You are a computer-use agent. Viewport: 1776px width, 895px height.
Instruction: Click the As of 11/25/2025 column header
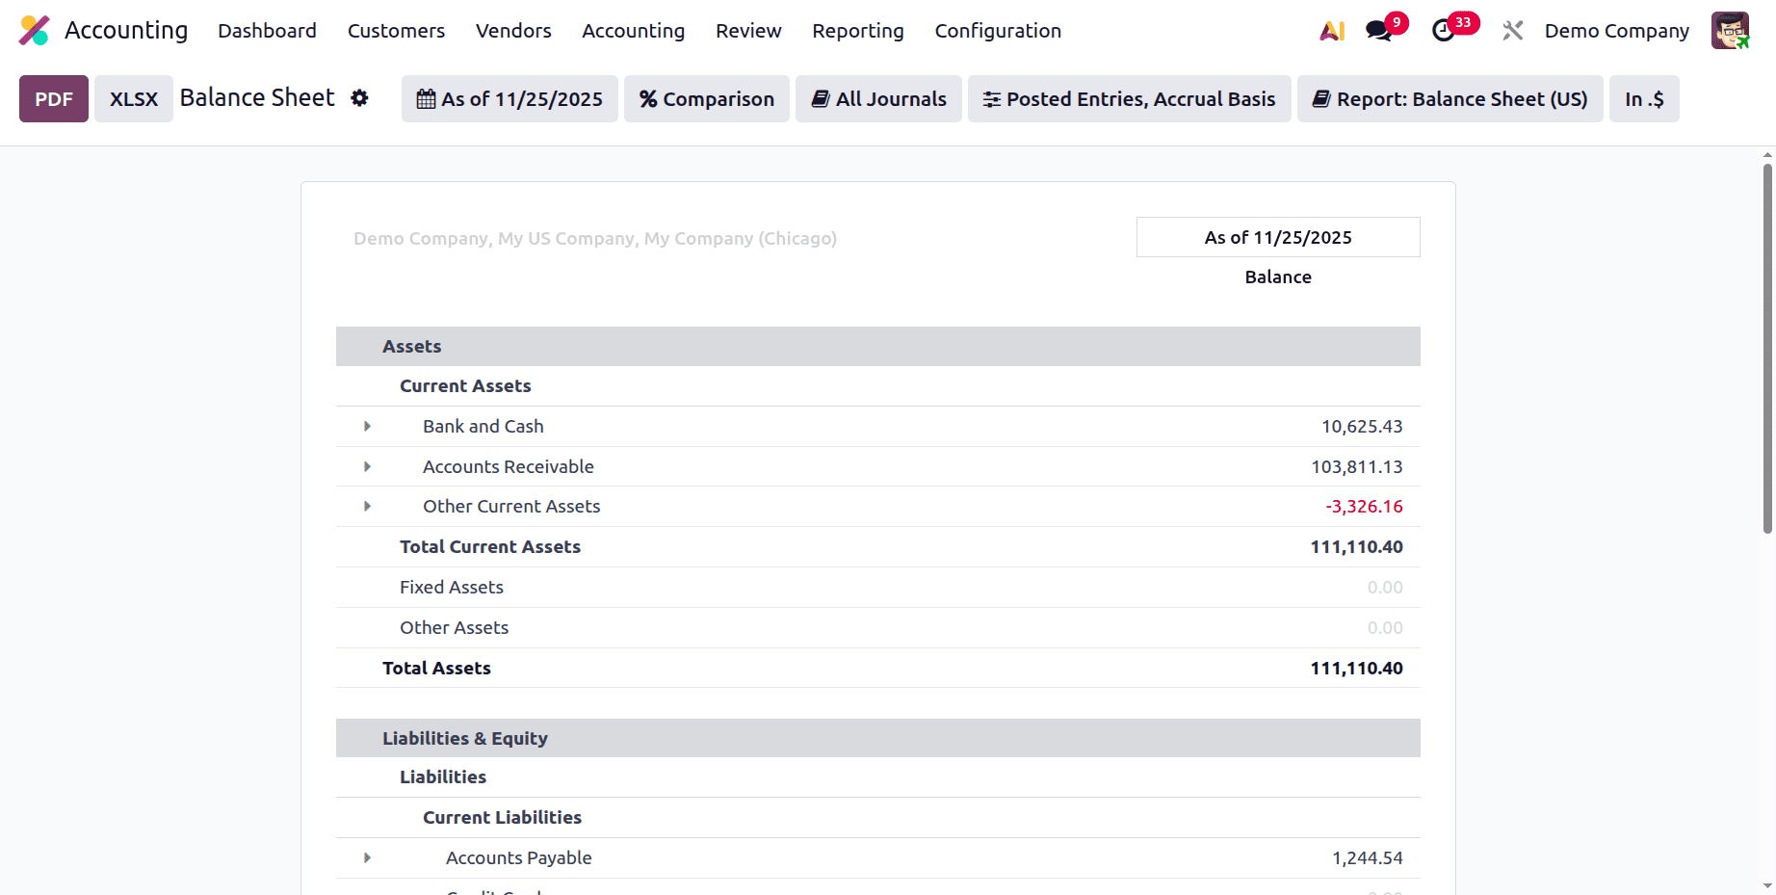click(1278, 237)
